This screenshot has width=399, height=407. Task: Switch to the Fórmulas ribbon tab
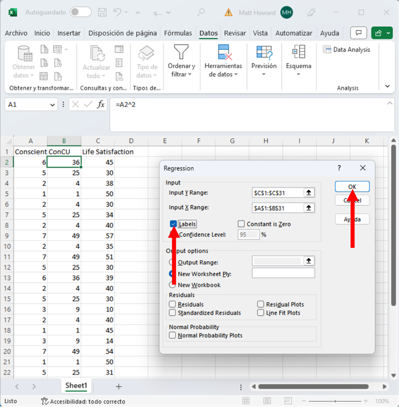click(178, 33)
